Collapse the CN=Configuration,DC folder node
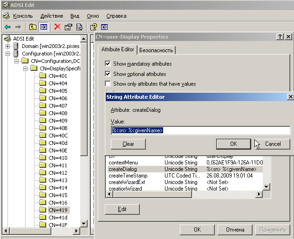Screen dimensions: 294x239 tap(16, 61)
